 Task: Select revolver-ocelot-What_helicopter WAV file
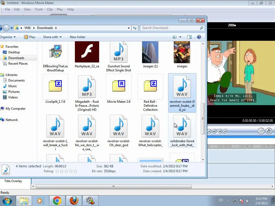coord(150,131)
